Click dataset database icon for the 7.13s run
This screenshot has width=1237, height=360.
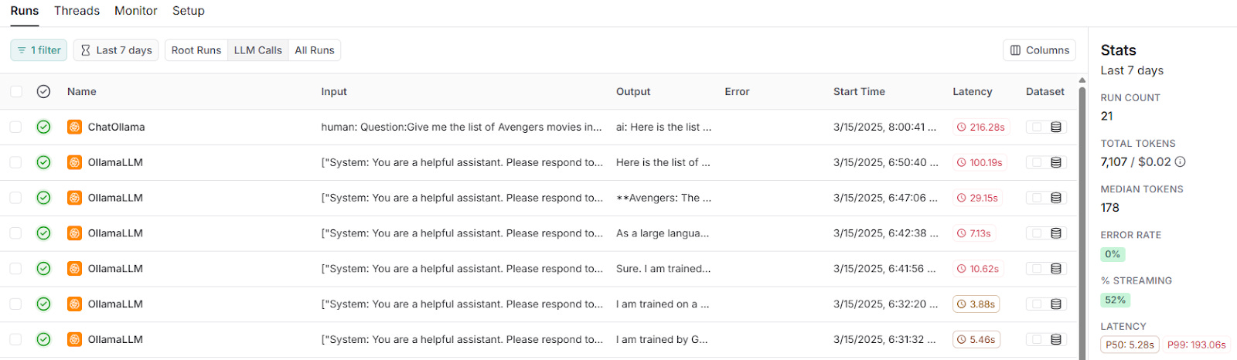[1056, 233]
